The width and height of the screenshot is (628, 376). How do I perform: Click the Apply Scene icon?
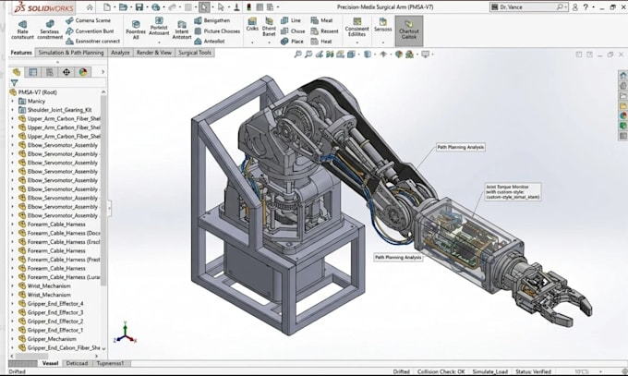pos(409,55)
